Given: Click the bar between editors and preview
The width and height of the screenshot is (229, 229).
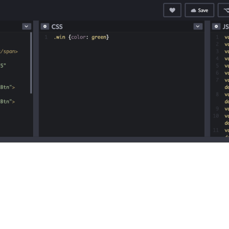Looking at the screenshot, I should (x=114, y=140).
